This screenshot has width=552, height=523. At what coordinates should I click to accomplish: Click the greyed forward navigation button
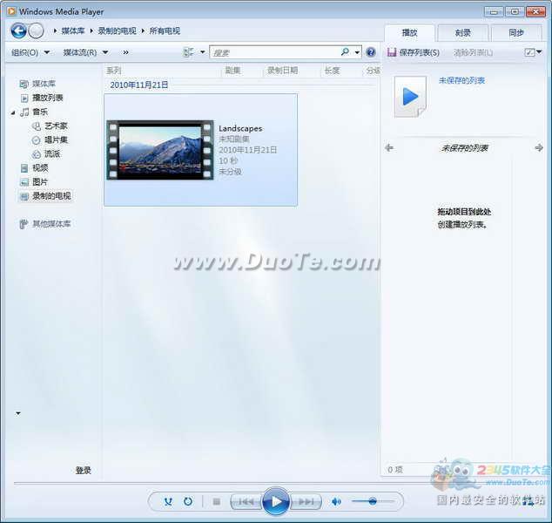click(x=36, y=31)
